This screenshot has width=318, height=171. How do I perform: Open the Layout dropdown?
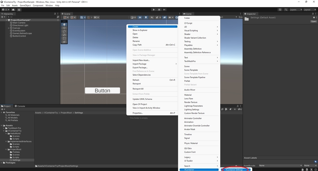(310, 10)
